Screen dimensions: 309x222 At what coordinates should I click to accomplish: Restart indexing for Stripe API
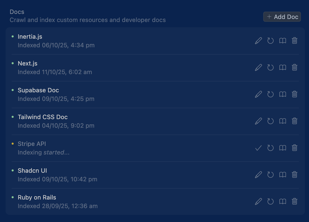pos(270,148)
